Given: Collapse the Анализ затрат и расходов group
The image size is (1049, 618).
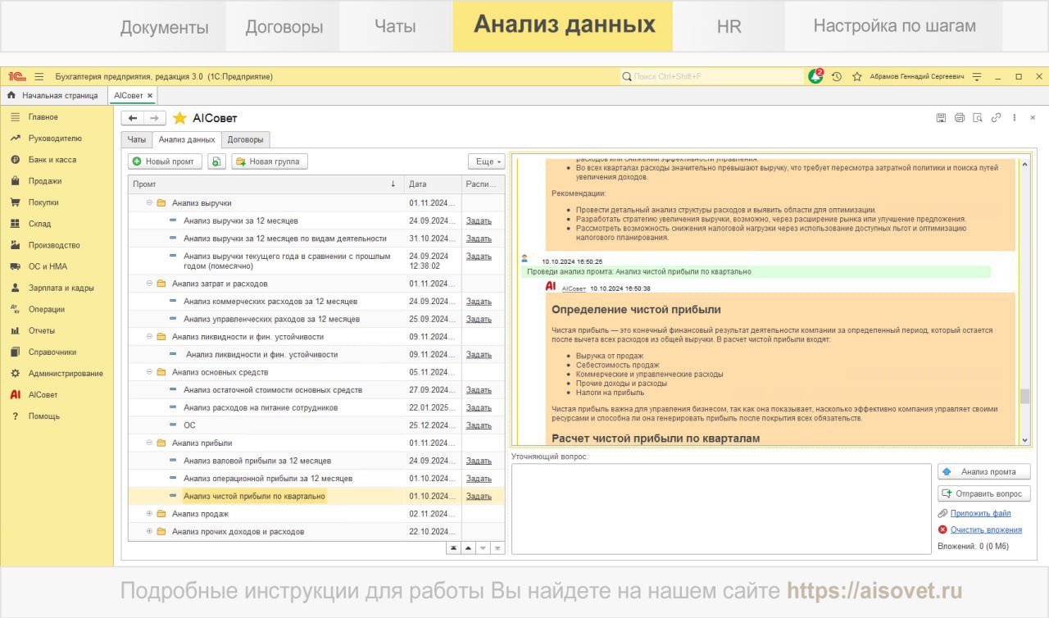Looking at the screenshot, I should (x=149, y=284).
